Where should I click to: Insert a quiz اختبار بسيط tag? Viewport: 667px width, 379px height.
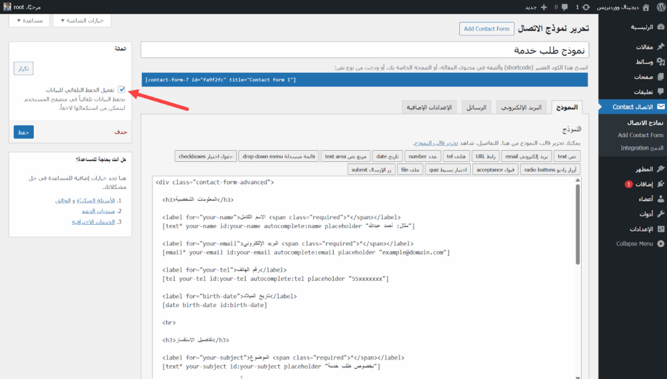tap(447, 169)
